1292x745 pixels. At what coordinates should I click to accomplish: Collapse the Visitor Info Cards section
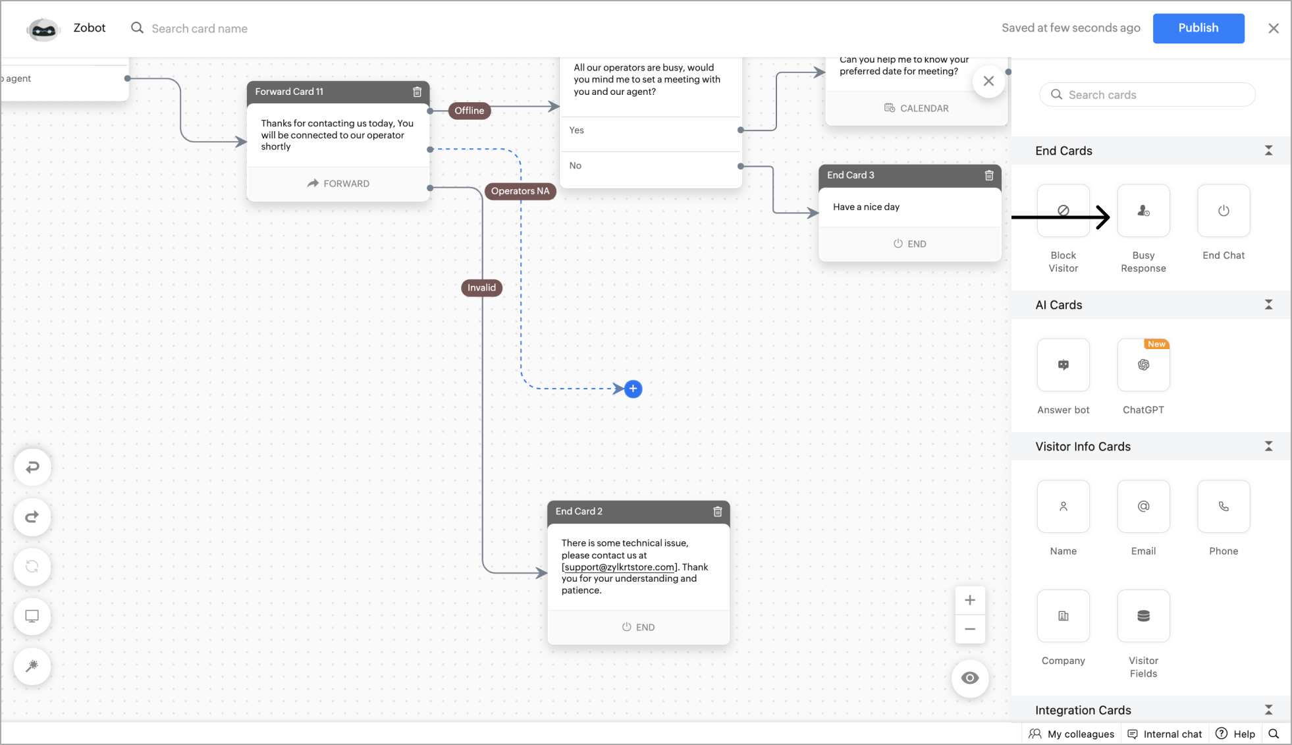tap(1268, 446)
